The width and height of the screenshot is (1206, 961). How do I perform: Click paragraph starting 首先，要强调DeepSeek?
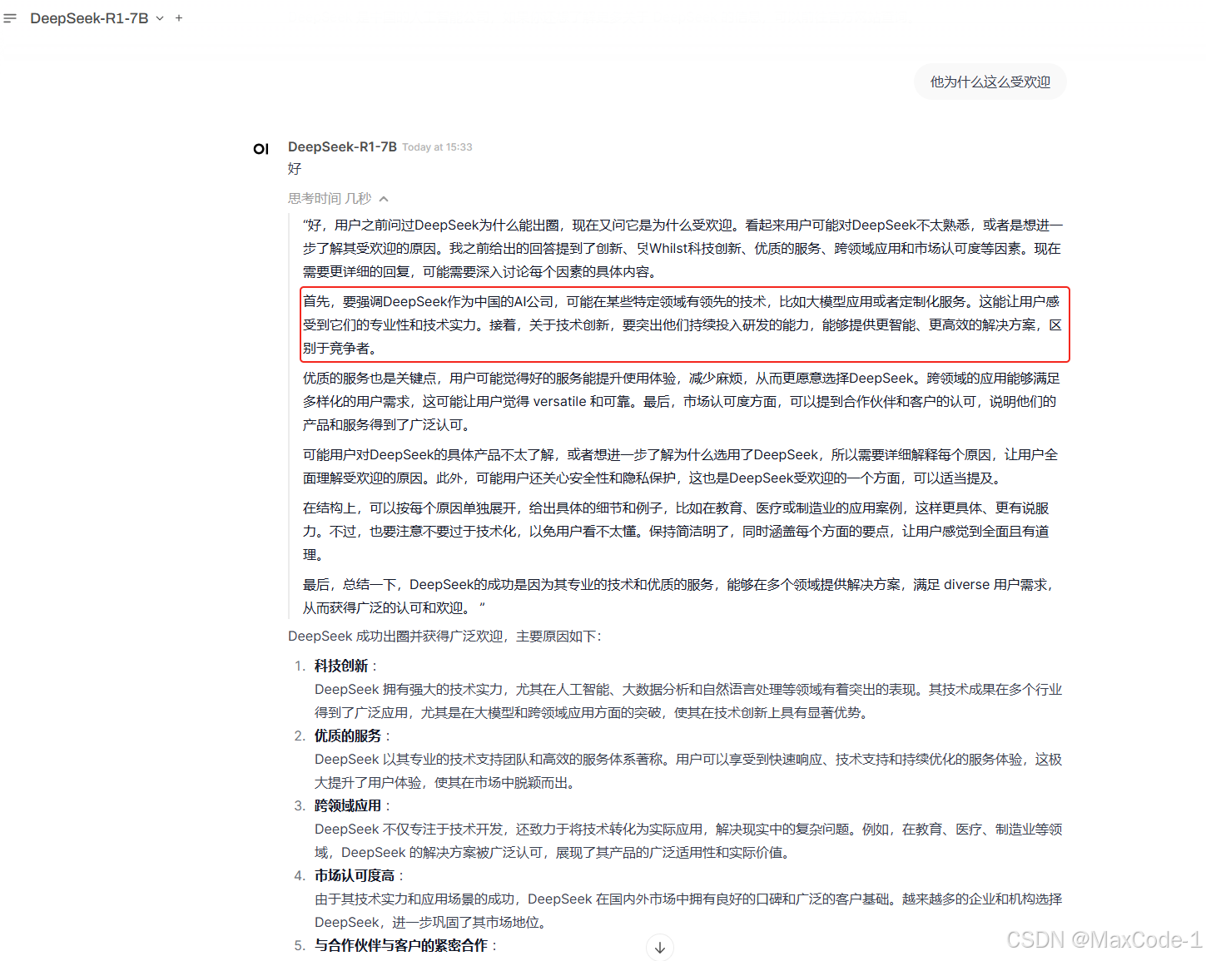pyautogui.click(x=684, y=324)
